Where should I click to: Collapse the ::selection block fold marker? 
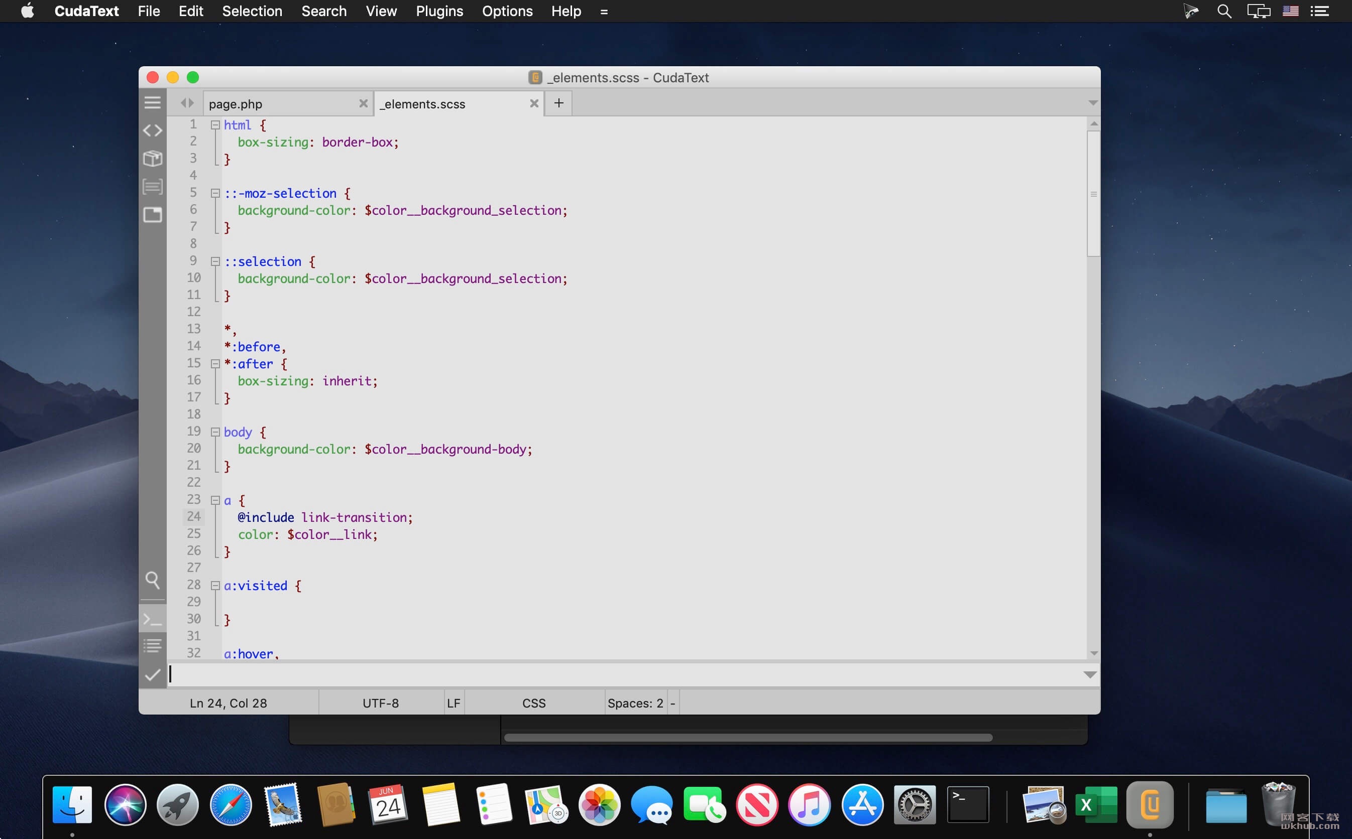(x=215, y=262)
